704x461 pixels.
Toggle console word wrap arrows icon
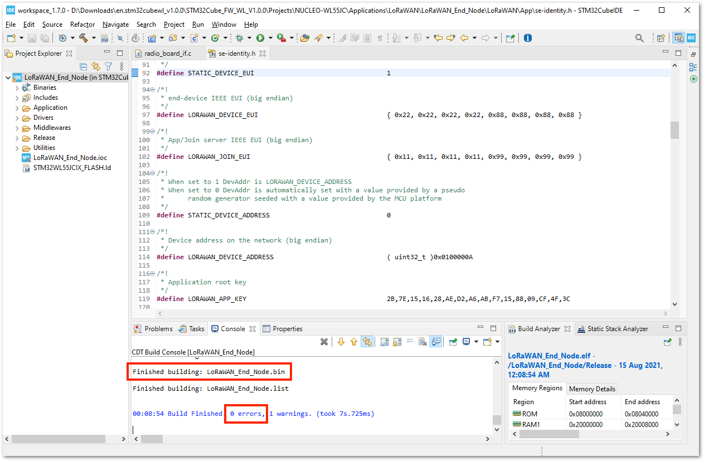tap(367, 342)
